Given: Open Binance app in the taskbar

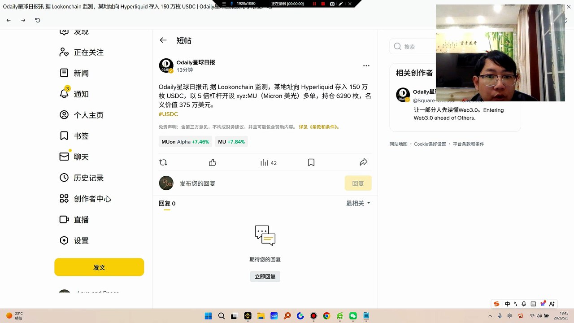Looking at the screenshot, I should tap(248, 316).
